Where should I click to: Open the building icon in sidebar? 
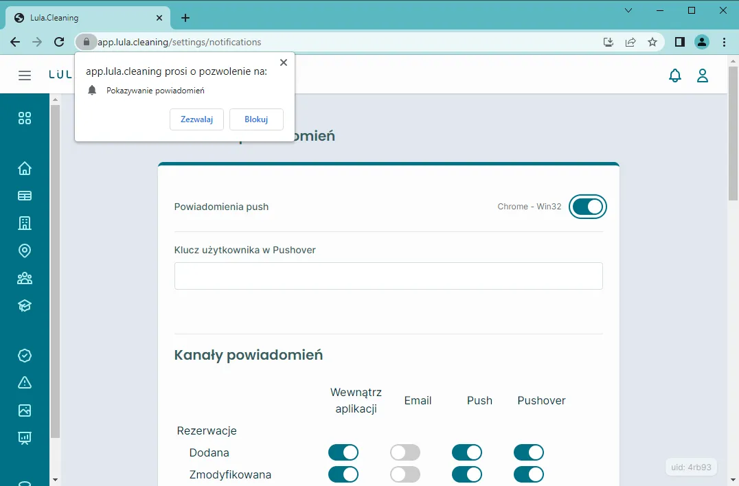click(25, 223)
